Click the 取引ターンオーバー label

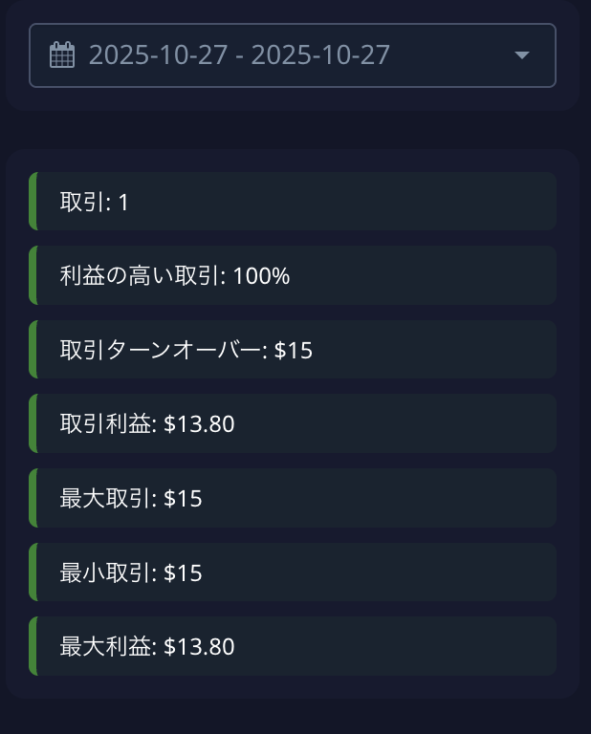(x=164, y=350)
